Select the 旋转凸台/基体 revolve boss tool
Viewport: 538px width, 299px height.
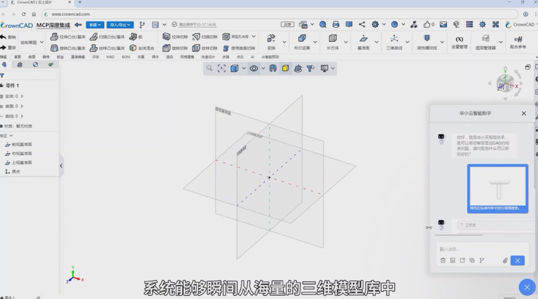click(68, 48)
